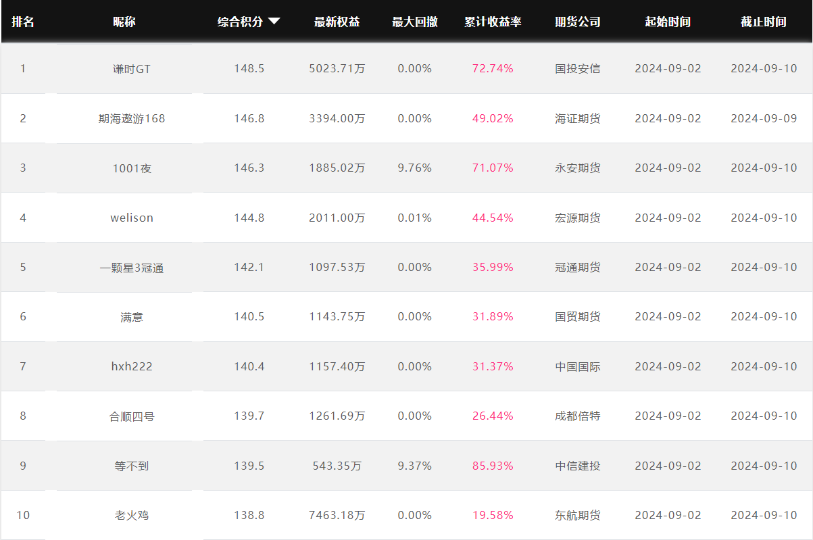Click the drawdown value 9.37%
The image size is (813, 540).
tap(415, 466)
